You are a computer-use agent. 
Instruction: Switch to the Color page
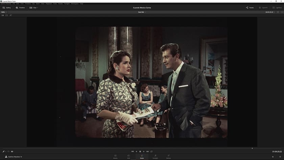(142, 157)
